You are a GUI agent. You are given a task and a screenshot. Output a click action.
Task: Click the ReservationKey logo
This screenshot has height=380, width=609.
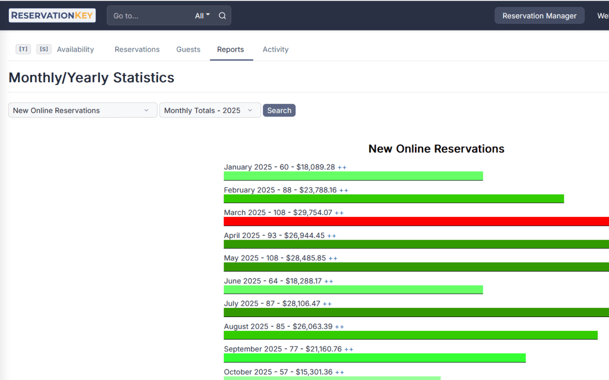[52, 15]
